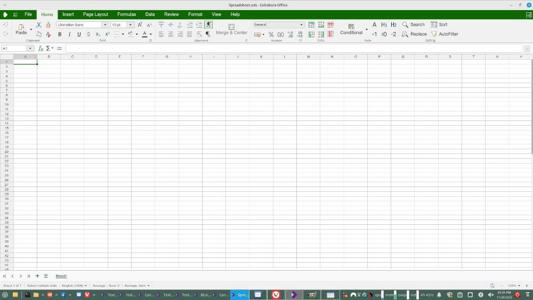Viewport: 533px width, 300px height.
Task: Click the Replace button
Action: click(x=414, y=34)
